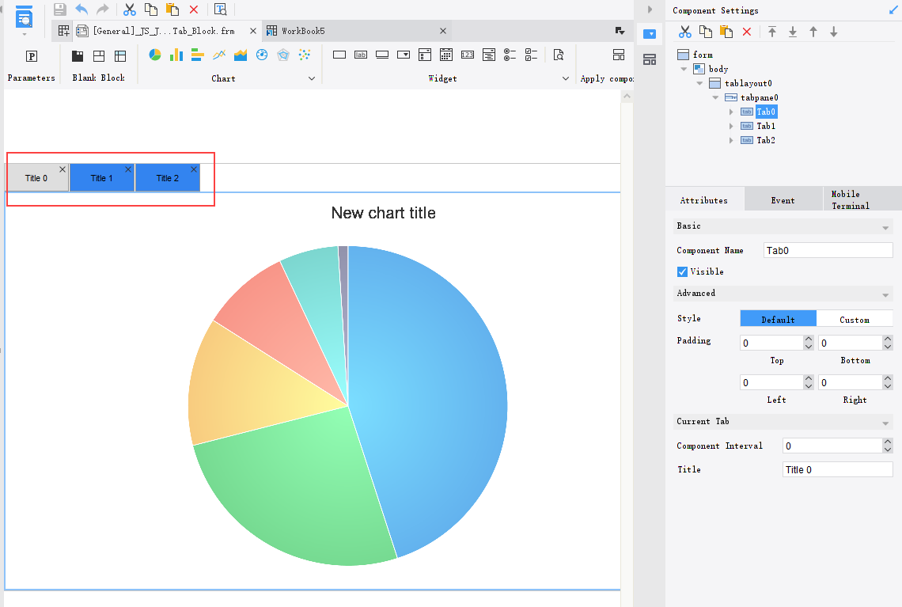Expand Tab2 node in component tree
Viewport: 902px width, 607px height.
coord(731,140)
